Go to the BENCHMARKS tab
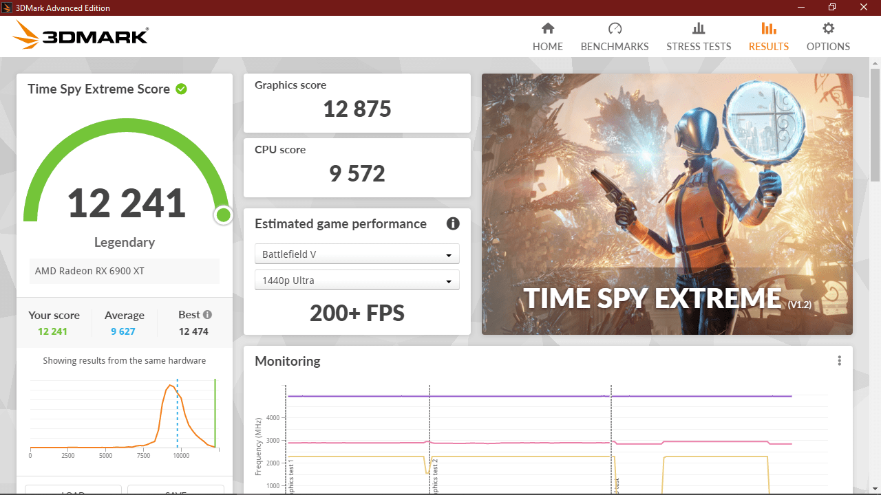 615,37
